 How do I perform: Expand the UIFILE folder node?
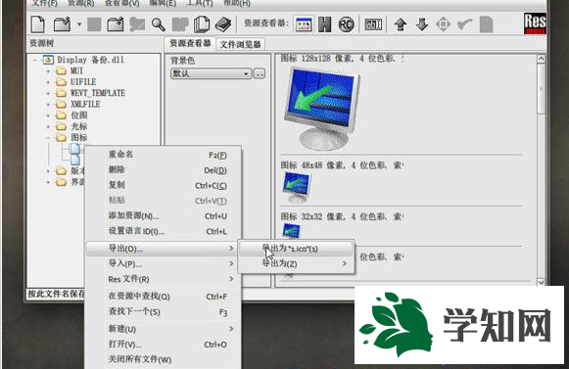pos(48,82)
